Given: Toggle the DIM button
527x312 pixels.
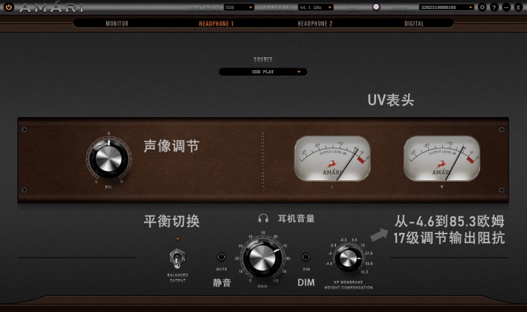Looking at the screenshot, I should [306, 257].
